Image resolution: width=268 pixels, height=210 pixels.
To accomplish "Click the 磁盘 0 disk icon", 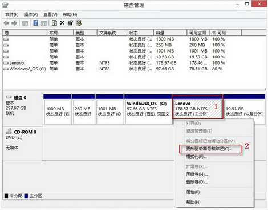I will point(9,97).
